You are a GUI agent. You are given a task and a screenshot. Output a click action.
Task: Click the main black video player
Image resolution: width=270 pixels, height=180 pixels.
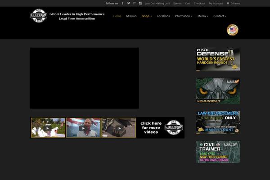coord(85,78)
